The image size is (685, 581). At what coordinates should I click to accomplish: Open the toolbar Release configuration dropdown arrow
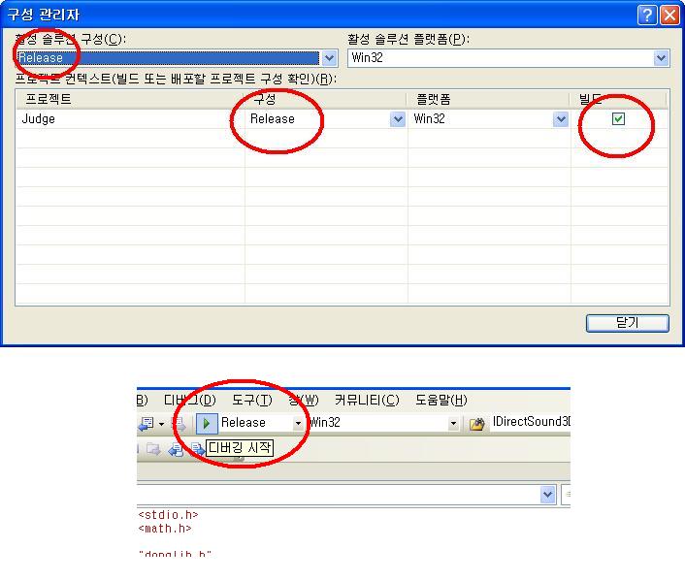tap(298, 423)
